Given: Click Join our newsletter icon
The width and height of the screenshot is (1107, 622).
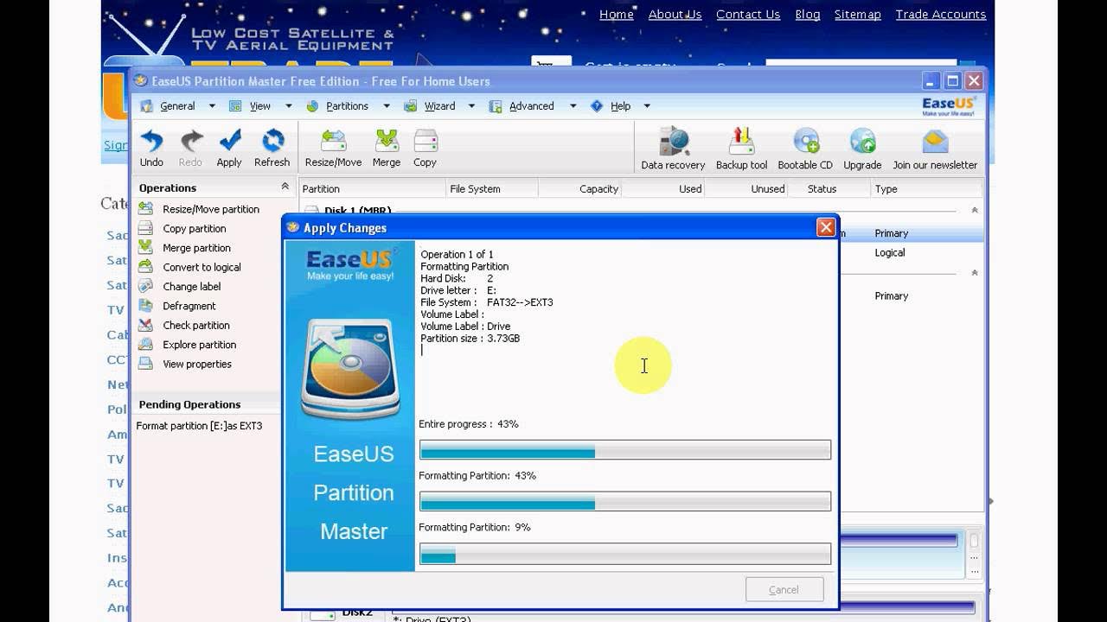Looking at the screenshot, I should (x=935, y=142).
